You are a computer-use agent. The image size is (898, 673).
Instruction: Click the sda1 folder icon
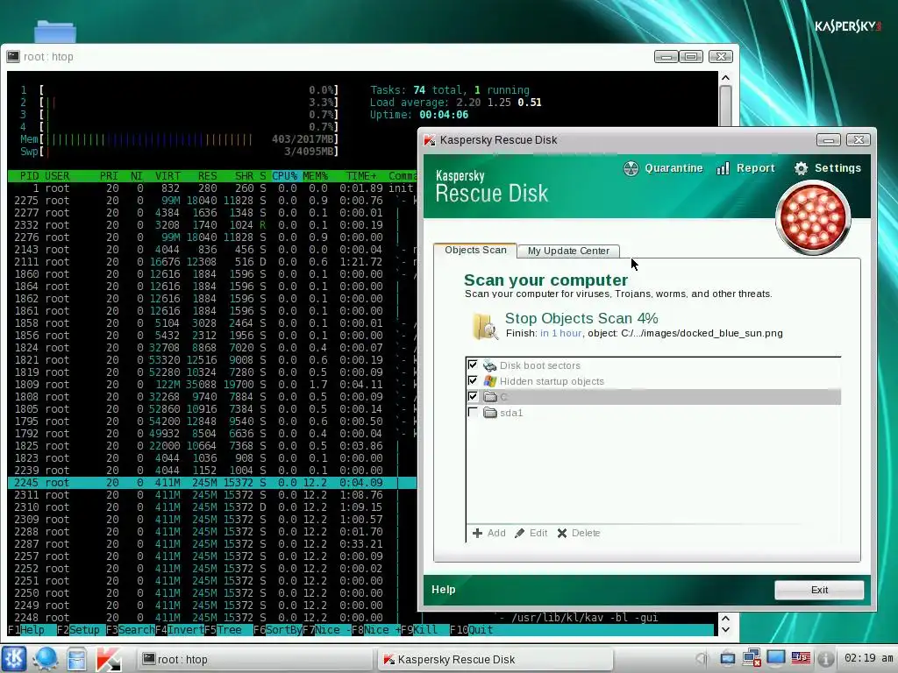[x=489, y=413]
